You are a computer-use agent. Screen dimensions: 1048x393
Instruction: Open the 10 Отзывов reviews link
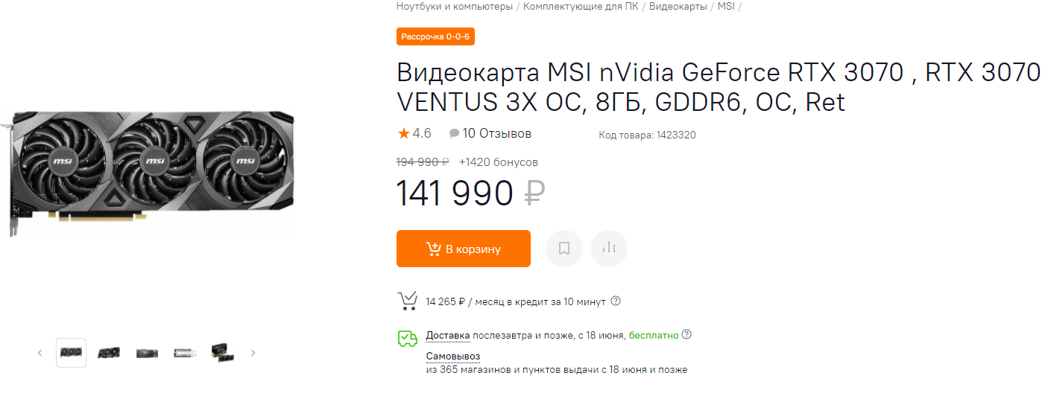point(496,134)
